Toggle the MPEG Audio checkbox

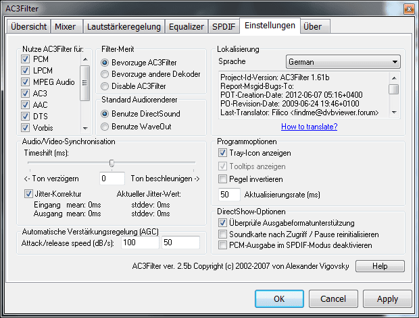pyautogui.click(x=25, y=82)
